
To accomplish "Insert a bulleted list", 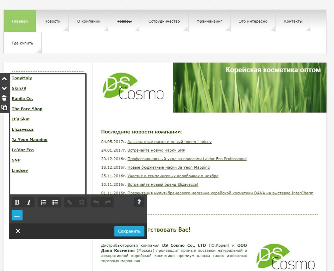I will (55, 202).
